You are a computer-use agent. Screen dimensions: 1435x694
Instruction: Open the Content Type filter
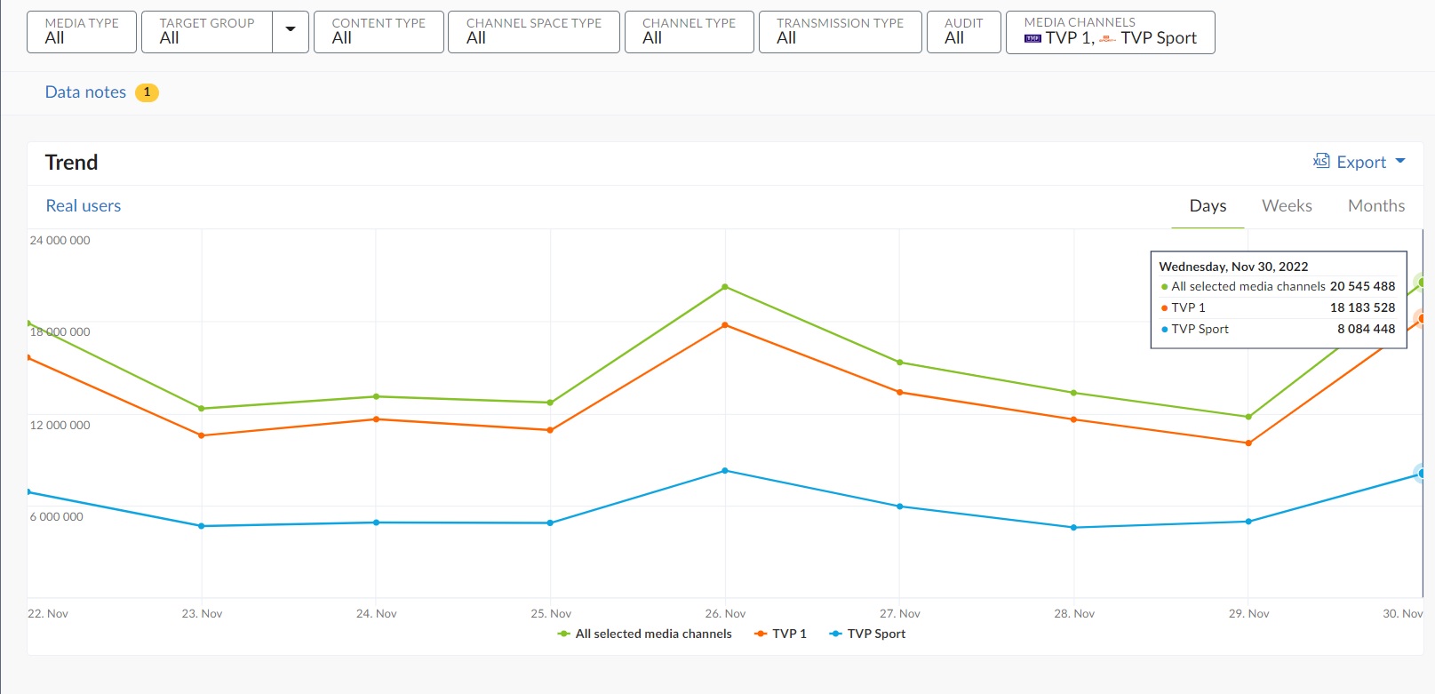click(x=379, y=31)
